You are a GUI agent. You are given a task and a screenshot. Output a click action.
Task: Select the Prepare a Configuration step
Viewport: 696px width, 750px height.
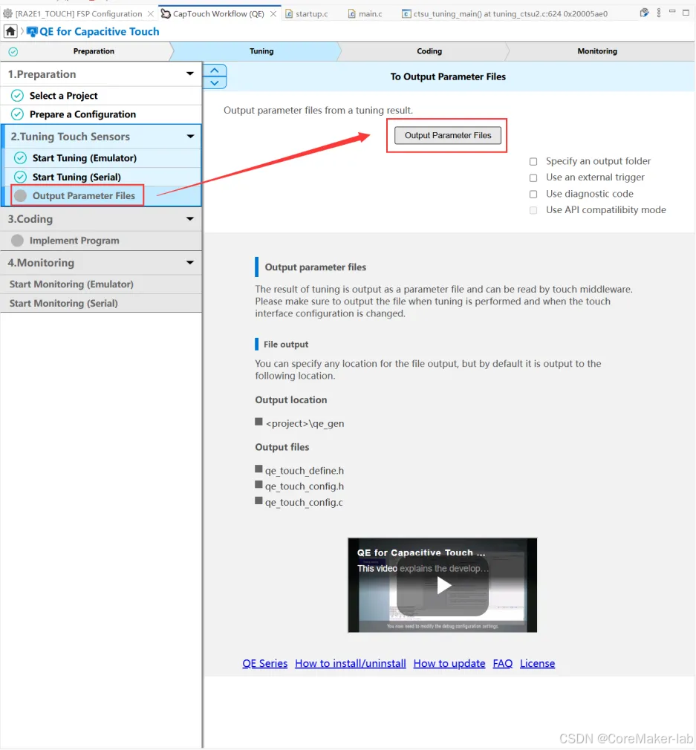tap(101, 114)
